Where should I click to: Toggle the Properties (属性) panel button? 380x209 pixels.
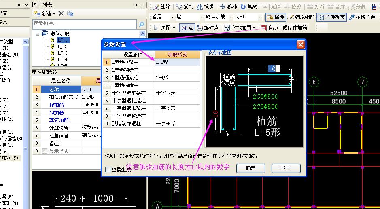click(276, 17)
